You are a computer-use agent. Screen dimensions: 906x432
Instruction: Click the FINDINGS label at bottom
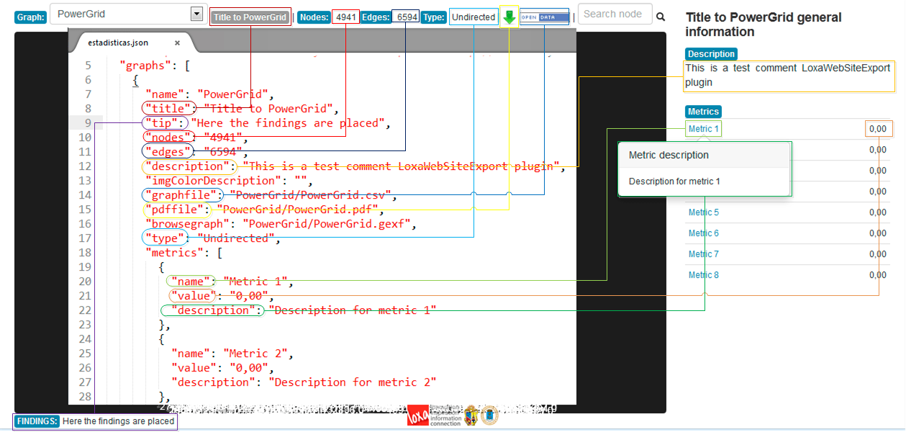(37, 421)
